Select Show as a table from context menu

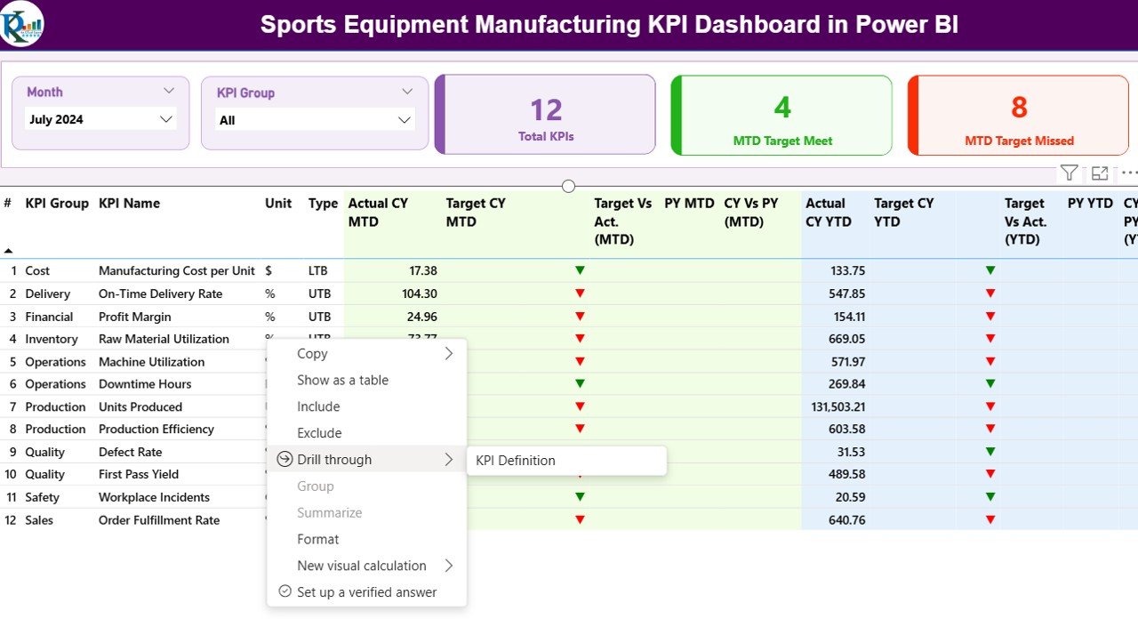[342, 380]
